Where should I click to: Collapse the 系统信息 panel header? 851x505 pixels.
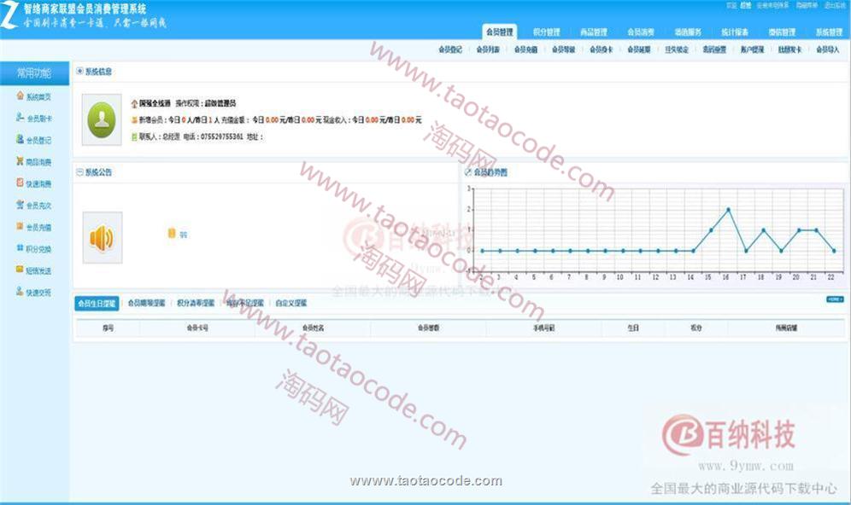pos(80,72)
